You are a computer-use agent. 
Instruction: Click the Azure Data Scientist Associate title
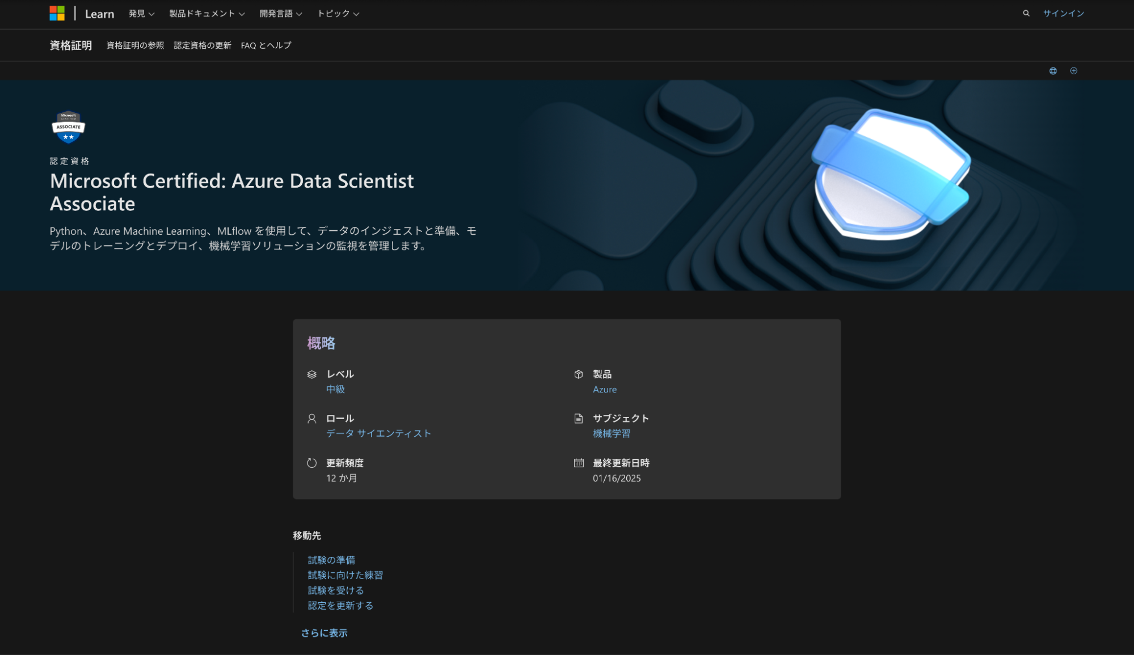[x=232, y=192]
